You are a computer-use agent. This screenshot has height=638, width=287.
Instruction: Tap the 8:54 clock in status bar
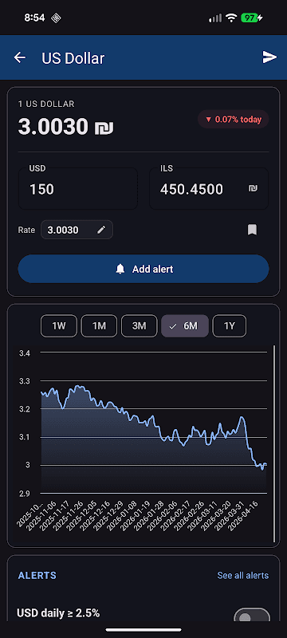pos(34,18)
